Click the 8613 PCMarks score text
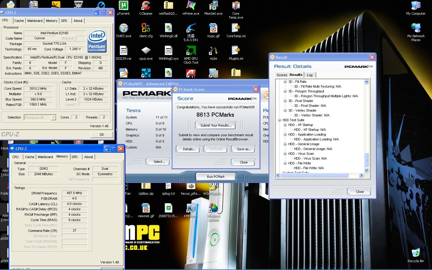This screenshot has height=270, width=432. pyautogui.click(x=215, y=115)
